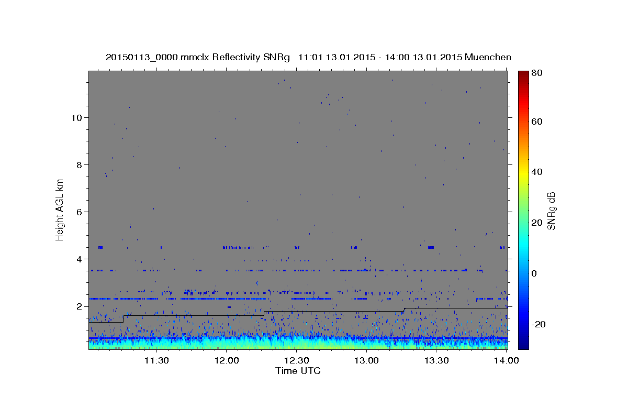Screen dimensions: 628x419
Task: Click the 11:30 time tick label
Action: click(x=156, y=361)
